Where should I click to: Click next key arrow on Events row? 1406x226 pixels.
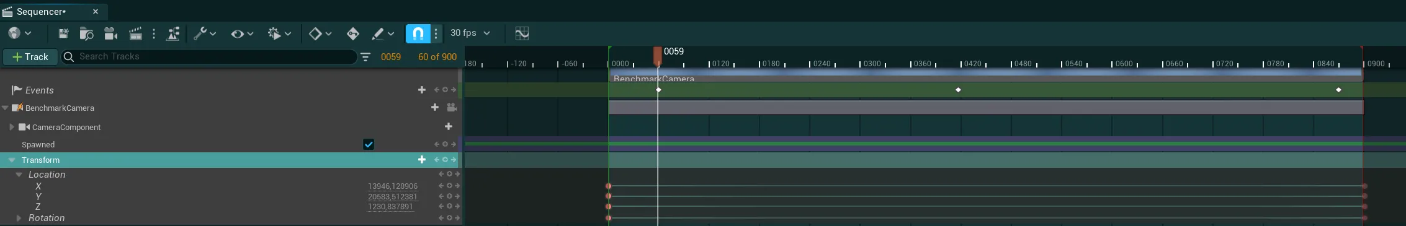coord(454,90)
